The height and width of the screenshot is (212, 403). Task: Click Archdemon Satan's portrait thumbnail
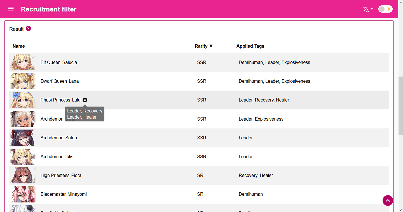[x=22, y=138]
